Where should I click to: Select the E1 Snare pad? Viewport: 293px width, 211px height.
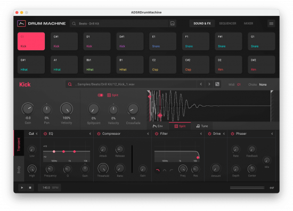click(x=163, y=42)
